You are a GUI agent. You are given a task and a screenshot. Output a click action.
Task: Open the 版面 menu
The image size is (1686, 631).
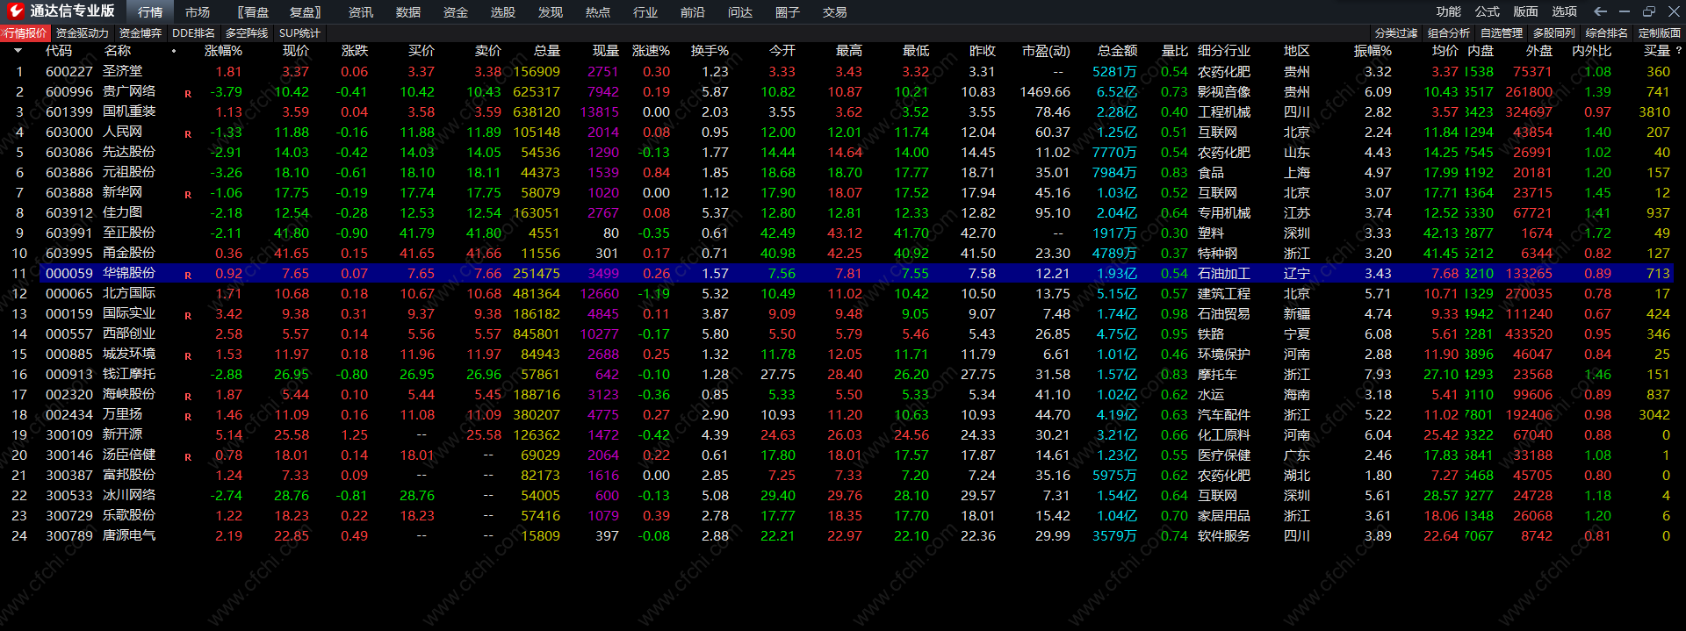(x=1526, y=11)
